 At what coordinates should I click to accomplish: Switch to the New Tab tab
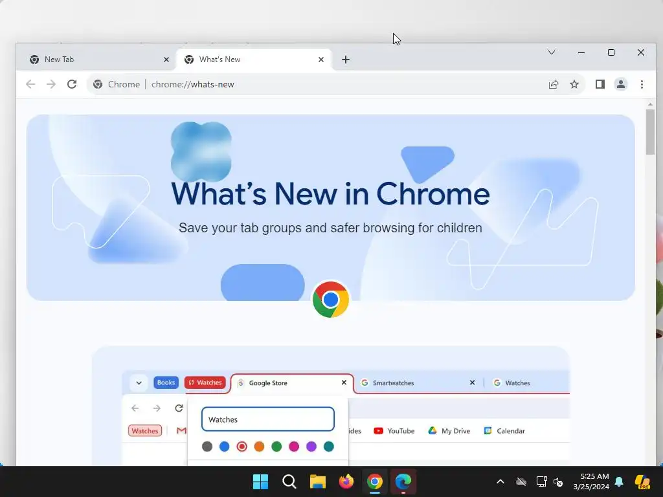pos(96,60)
